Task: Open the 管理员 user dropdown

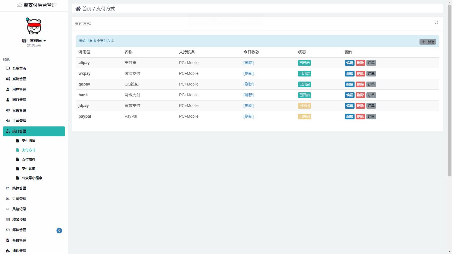Action: point(34,41)
